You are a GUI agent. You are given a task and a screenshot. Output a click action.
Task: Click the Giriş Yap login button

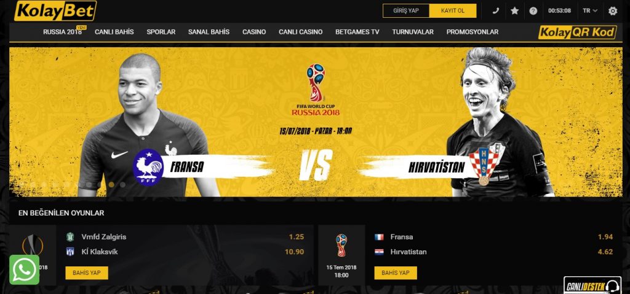tap(406, 11)
